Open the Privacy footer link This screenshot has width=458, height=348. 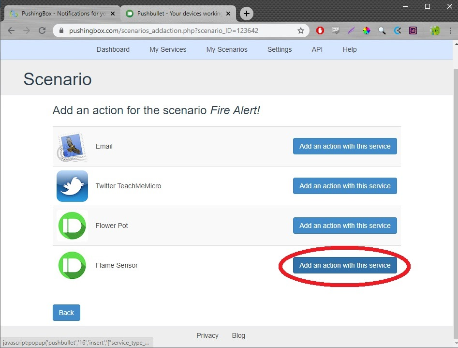[x=207, y=335]
